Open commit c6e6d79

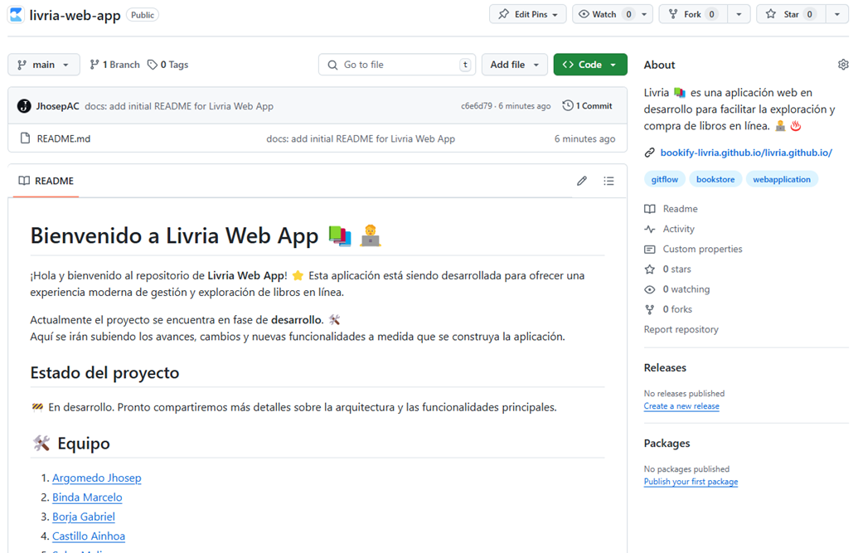tap(476, 106)
